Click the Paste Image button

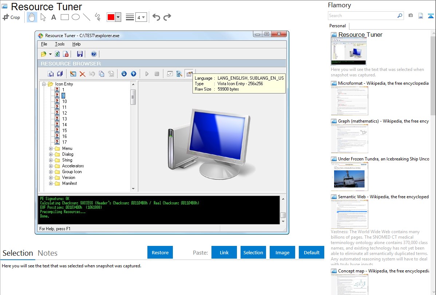pyautogui.click(x=282, y=252)
